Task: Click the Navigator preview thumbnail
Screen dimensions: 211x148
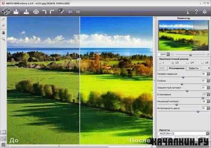Action: coord(183,35)
